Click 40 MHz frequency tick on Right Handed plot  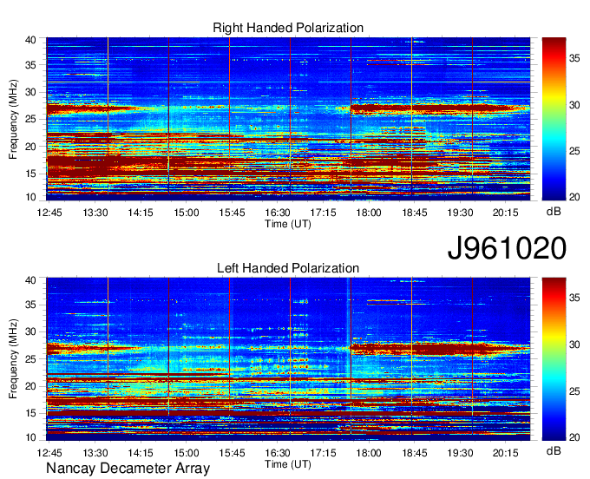30,40
